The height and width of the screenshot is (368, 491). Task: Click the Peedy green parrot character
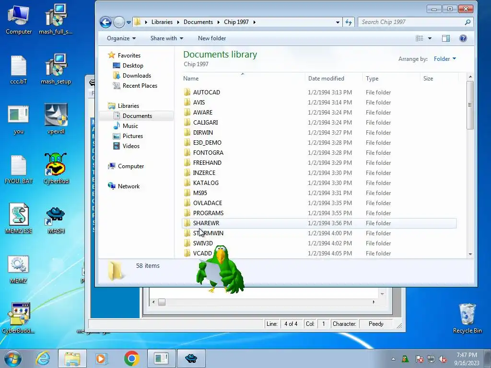coord(221,270)
